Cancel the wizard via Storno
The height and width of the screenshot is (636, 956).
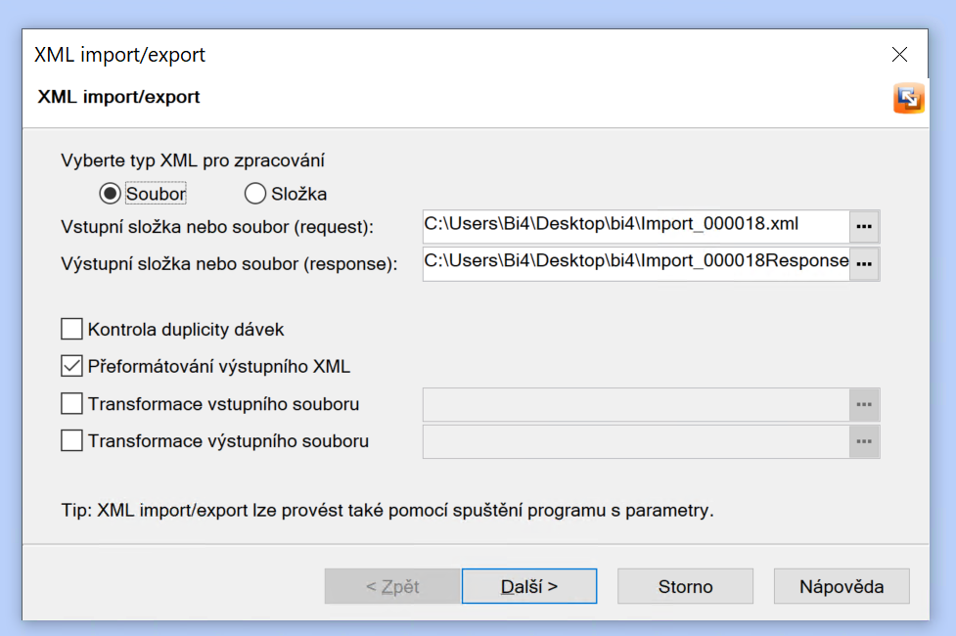[x=685, y=587]
